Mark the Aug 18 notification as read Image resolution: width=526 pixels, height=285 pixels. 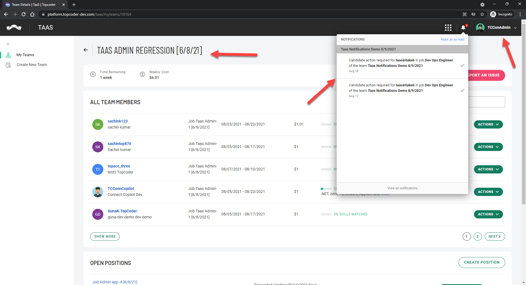tap(462, 65)
